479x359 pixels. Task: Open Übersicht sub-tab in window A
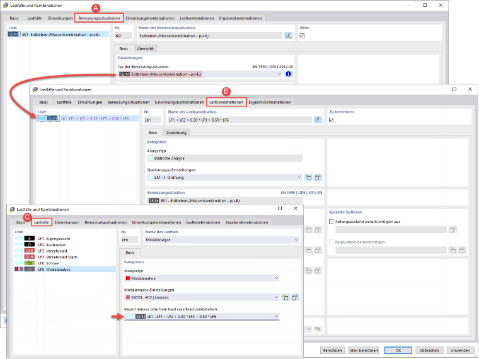tap(145, 48)
